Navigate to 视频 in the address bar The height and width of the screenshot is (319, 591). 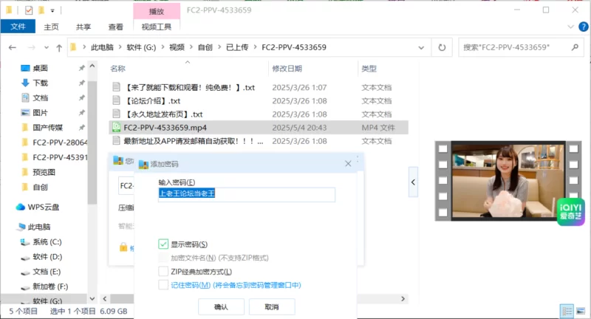(177, 47)
